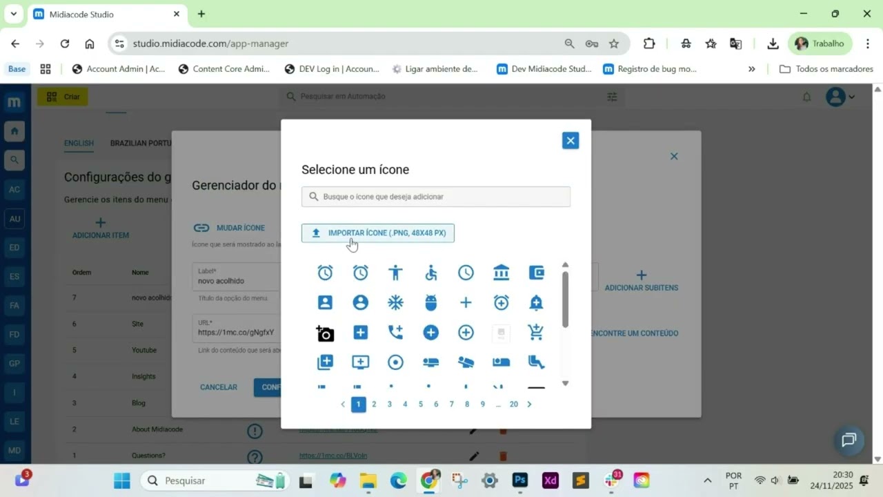Select the wallet icon
This screenshot has height=497, width=883.
(x=536, y=273)
